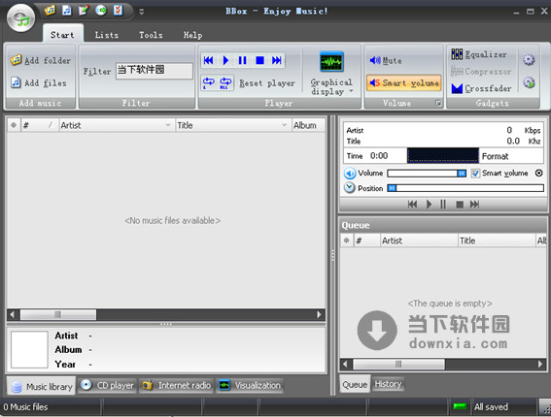
Task: Switch to the Queue bottom tab
Action: pos(355,384)
